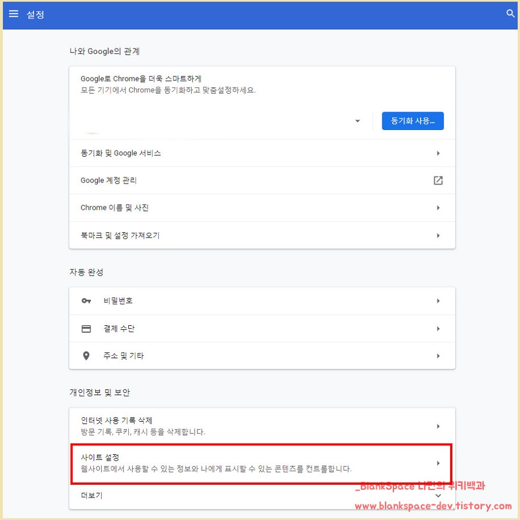Expand the 동기화 및 Google 서비스 arrow

tap(438, 153)
